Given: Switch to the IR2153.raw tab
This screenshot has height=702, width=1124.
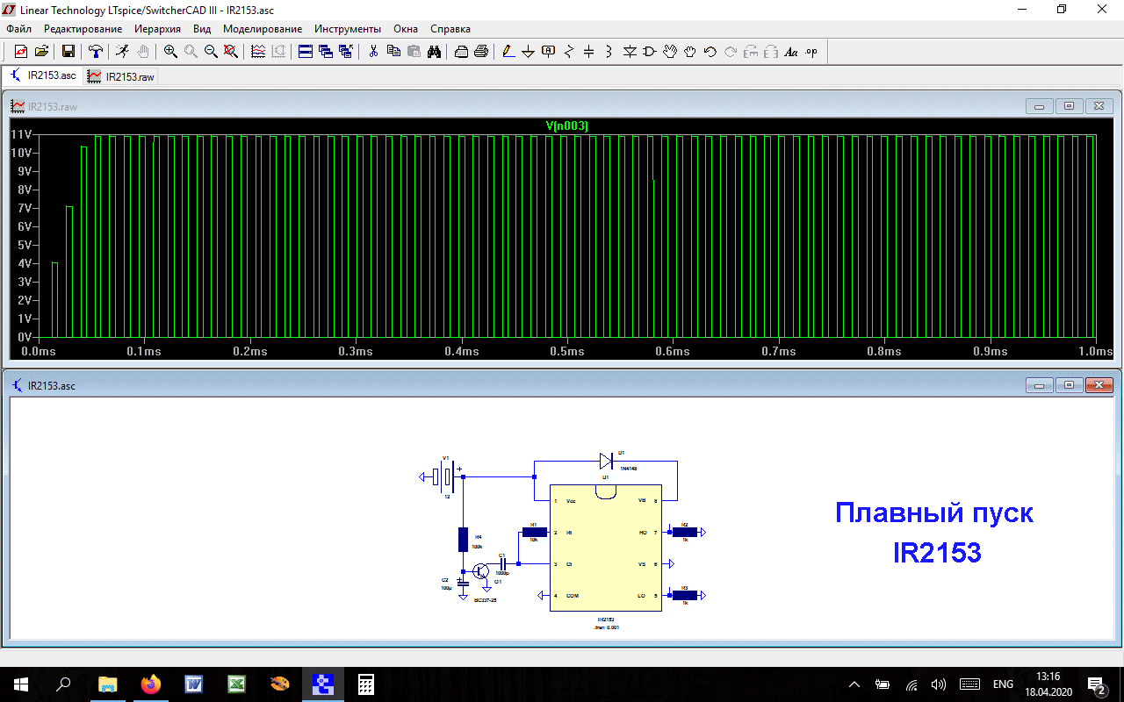Looking at the screenshot, I should [x=121, y=76].
